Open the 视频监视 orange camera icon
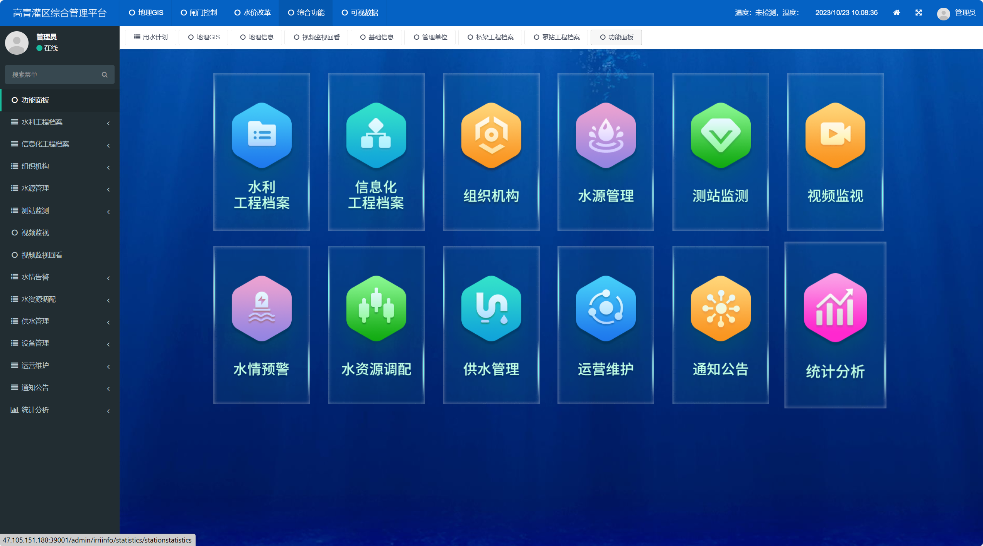Image resolution: width=983 pixels, height=546 pixels. tap(835, 135)
